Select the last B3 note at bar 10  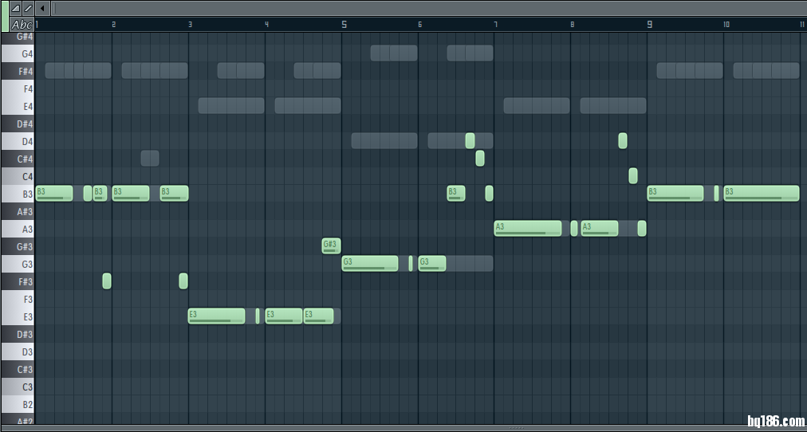(x=761, y=193)
